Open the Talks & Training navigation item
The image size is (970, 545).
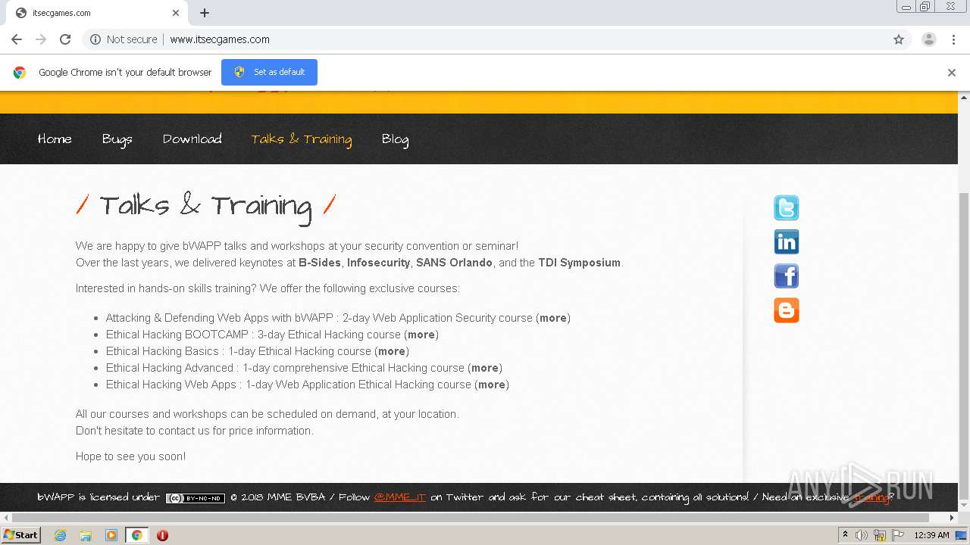pos(302,139)
